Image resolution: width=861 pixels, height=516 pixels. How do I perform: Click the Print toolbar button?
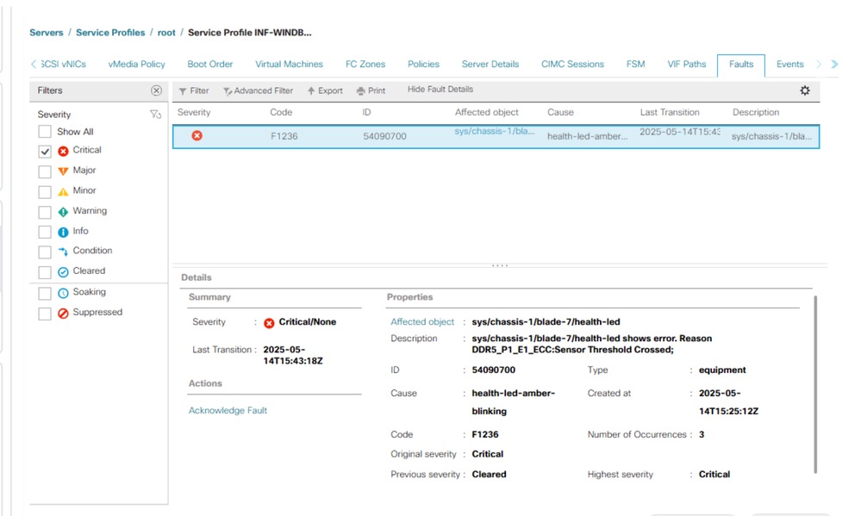pos(371,90)
